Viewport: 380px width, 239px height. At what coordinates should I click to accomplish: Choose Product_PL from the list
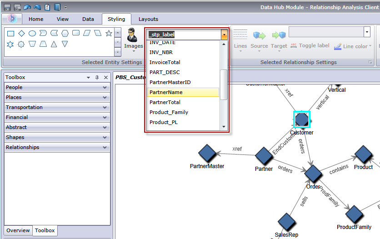pyautogui.click(x=183, y=122)
